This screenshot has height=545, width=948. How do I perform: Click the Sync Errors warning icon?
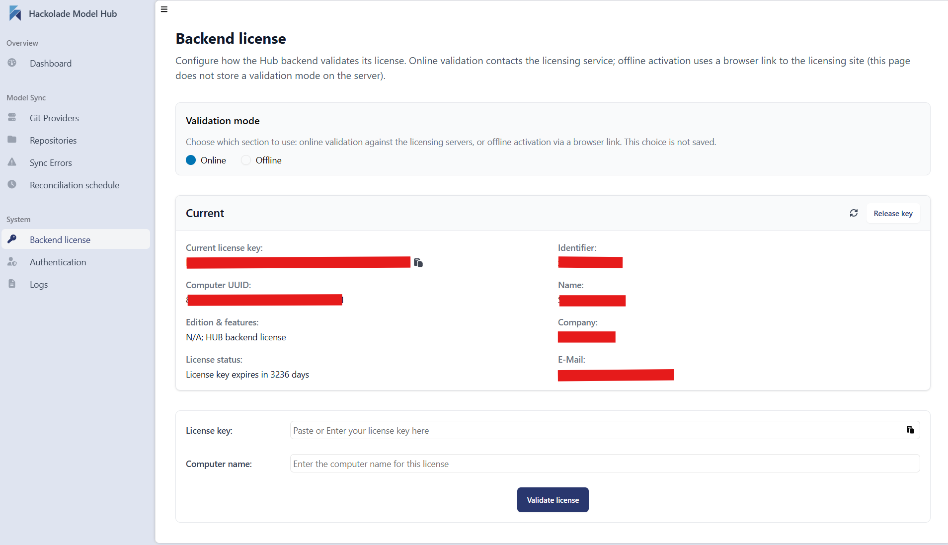pyautogui.click(x=12, y=162)
